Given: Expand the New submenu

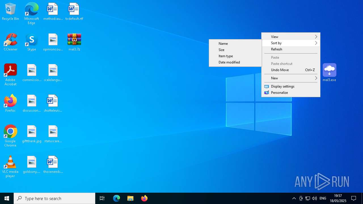Looking at the screenshot, I should [x=291, y=78].
